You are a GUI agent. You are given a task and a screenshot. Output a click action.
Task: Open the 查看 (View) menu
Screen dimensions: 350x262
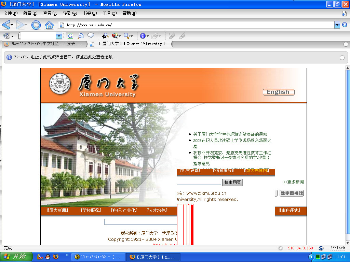[50, 13]
